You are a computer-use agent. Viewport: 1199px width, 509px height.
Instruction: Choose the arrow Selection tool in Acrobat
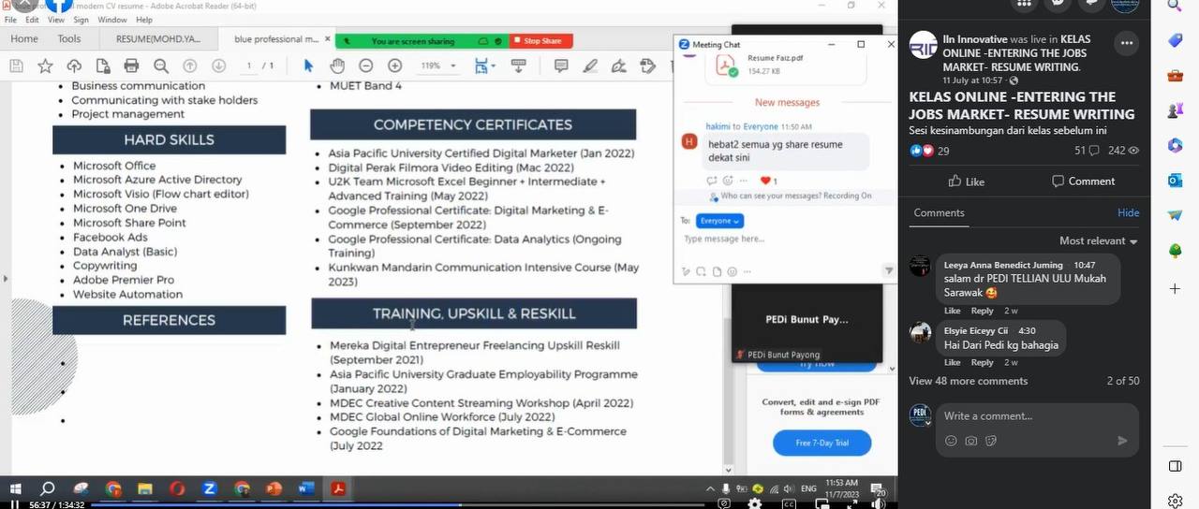point(308,65)
